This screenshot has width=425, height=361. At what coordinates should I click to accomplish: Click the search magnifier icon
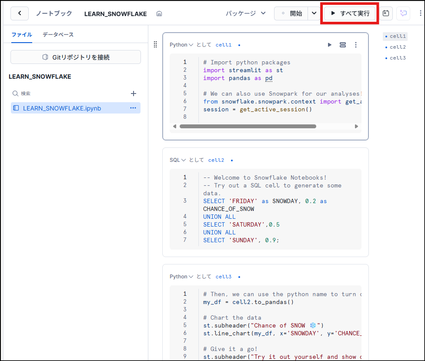point(16,94)
